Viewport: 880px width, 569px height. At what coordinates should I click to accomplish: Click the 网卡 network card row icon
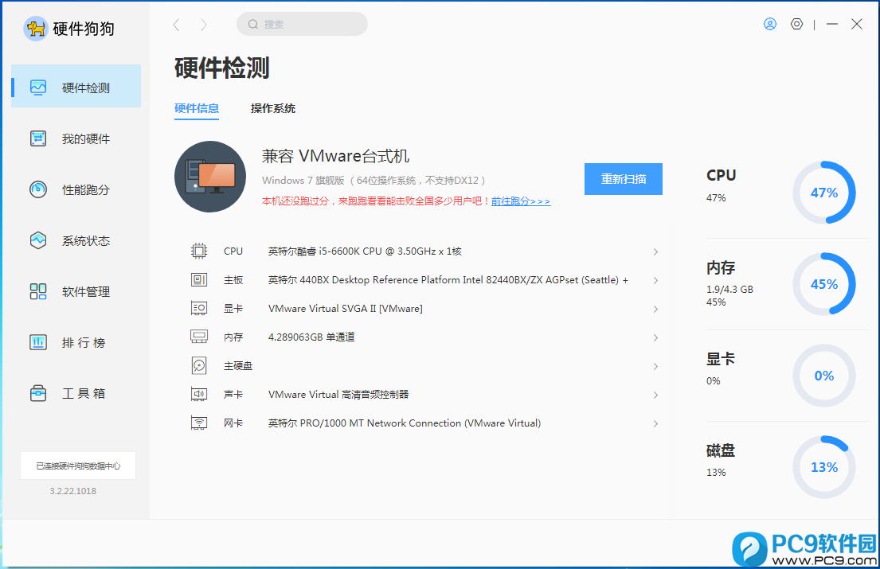click(198, 423)
